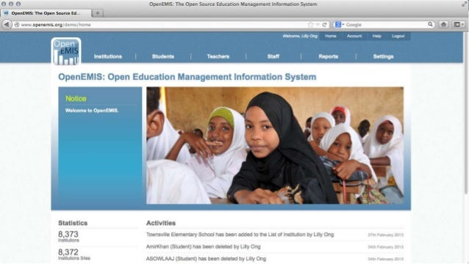This screenshot has height=264, width=469.
Task: Open the Reports menu
Action: click(329, 56)
